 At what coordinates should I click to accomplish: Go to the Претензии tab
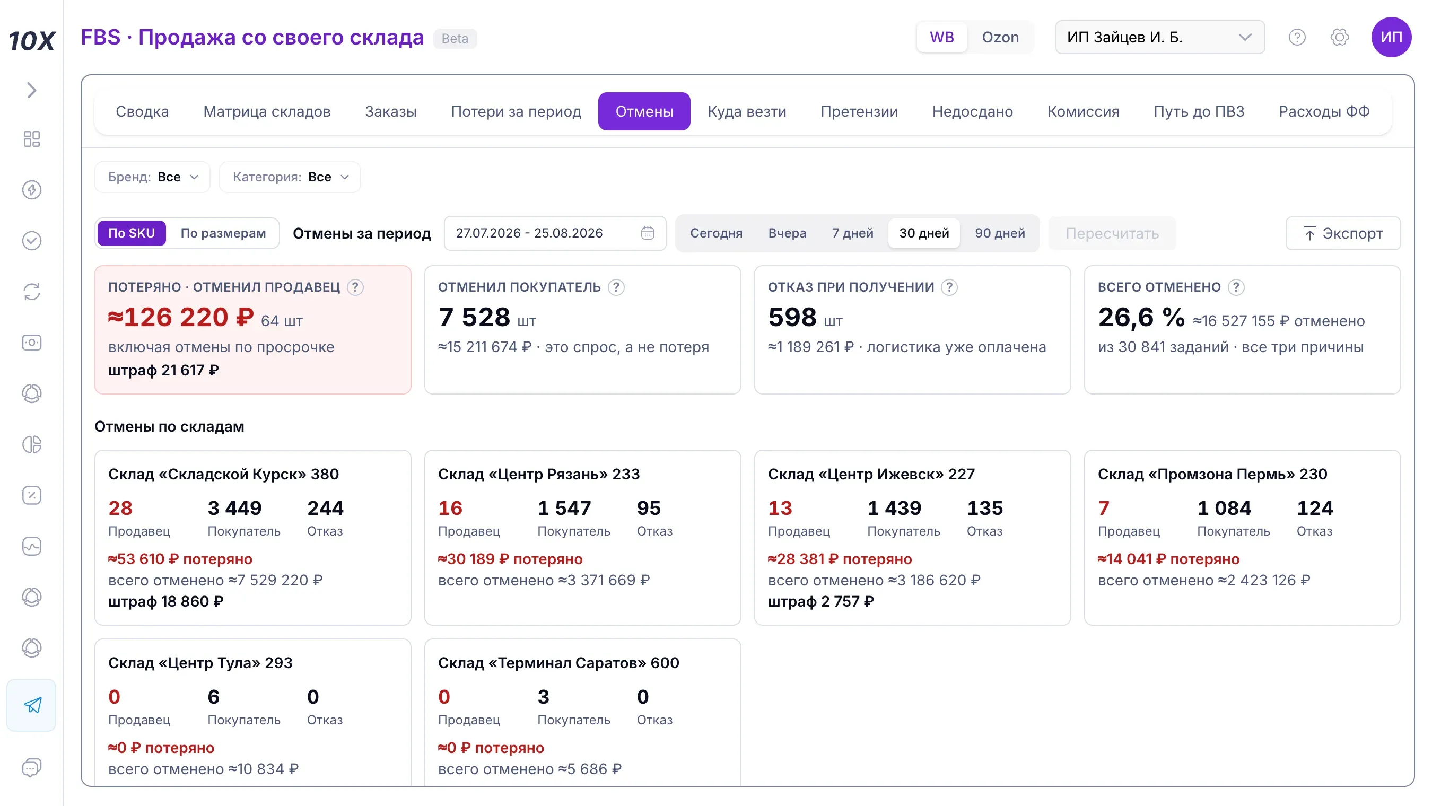pyautogui.click(x=859, y=111)
